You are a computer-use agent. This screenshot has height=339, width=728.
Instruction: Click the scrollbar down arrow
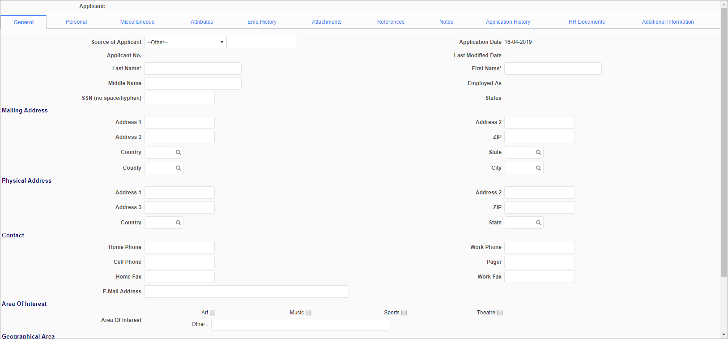[724, 335]
